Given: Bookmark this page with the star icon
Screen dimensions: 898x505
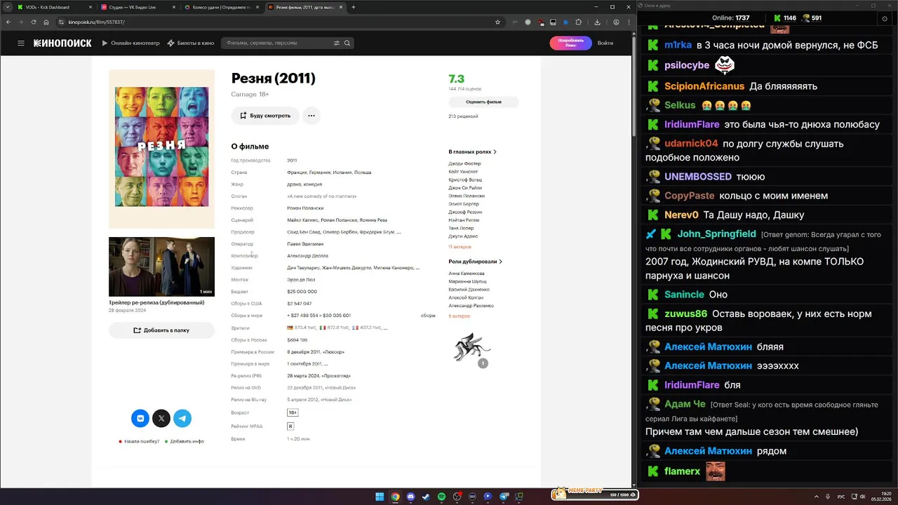Looking at the screenshot, I should click(x=497, y=22).
